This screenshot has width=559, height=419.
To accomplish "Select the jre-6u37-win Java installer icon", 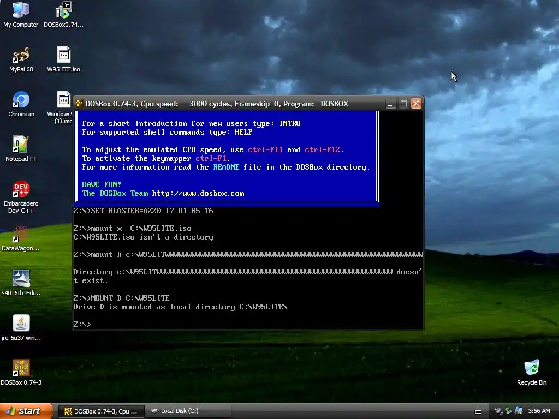I will pos(21,328).
